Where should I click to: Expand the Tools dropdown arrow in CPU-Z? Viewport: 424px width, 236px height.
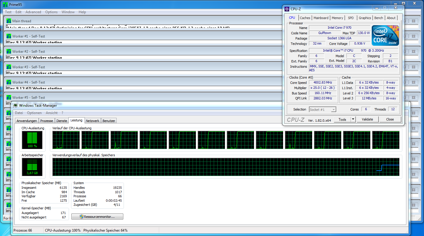353,119
